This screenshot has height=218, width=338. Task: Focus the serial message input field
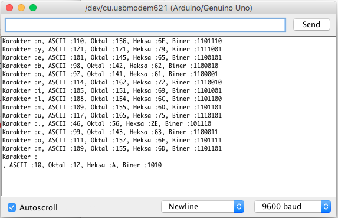pos(145,25)
